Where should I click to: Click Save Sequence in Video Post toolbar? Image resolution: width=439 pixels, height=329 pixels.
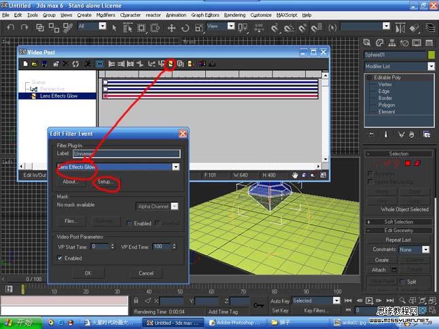coord(44,64)
